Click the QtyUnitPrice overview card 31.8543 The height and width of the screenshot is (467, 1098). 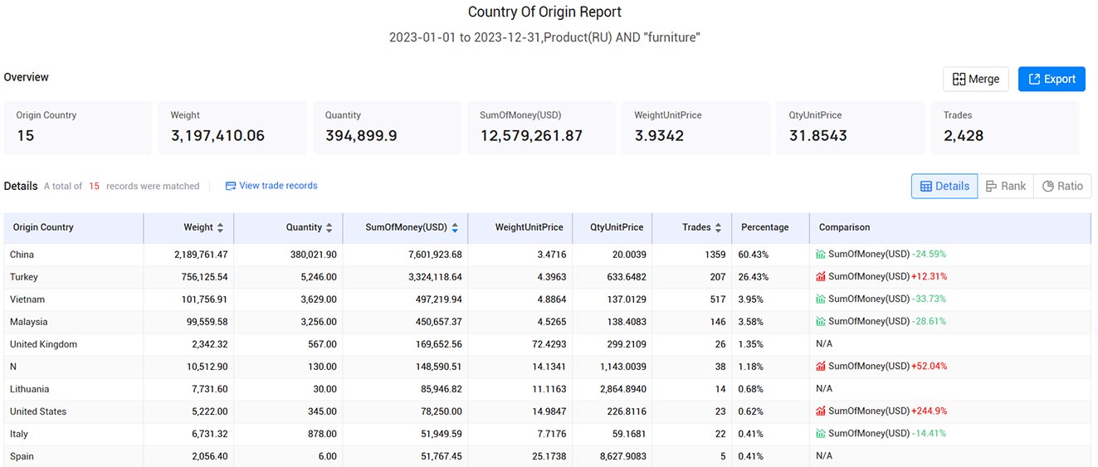[x=850, y=128]
